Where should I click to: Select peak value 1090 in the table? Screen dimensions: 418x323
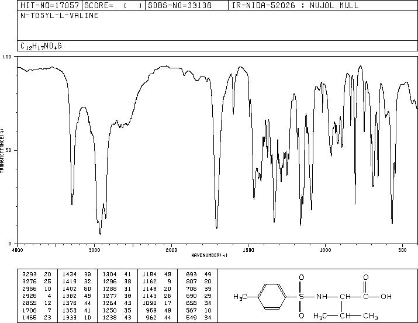pos(150,303)
